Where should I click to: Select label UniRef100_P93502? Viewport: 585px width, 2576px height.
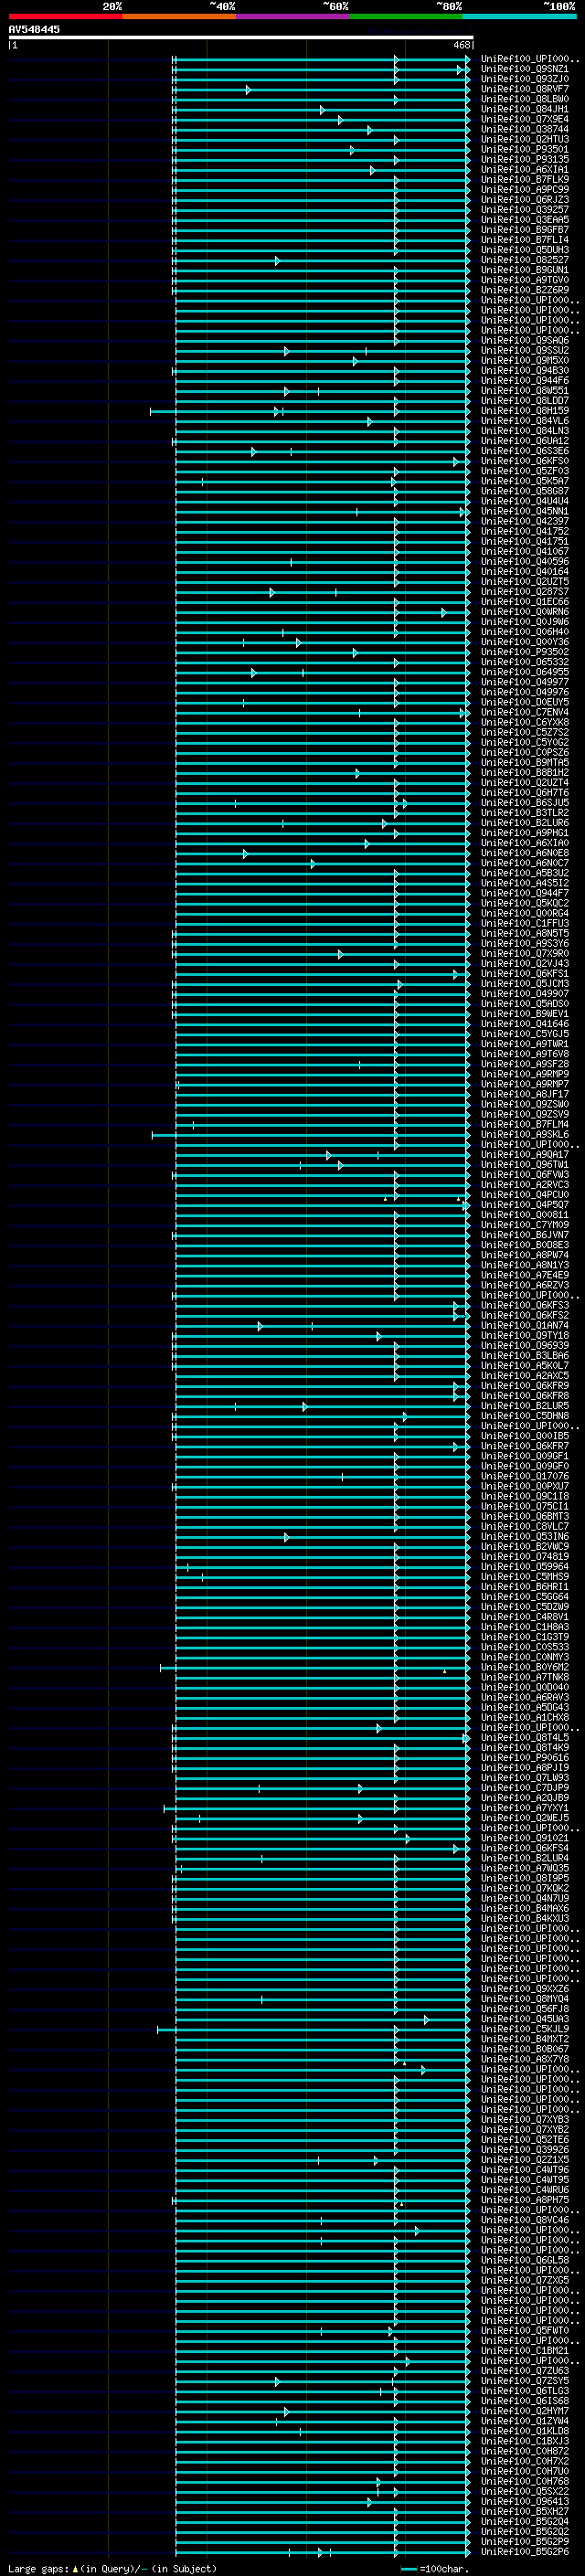[525, 652]
